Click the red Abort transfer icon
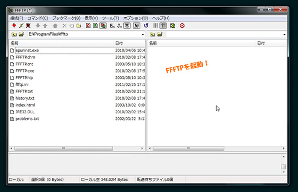Image resolution: width=298 pixels, height=192 pixels. [x=182, y=25]
